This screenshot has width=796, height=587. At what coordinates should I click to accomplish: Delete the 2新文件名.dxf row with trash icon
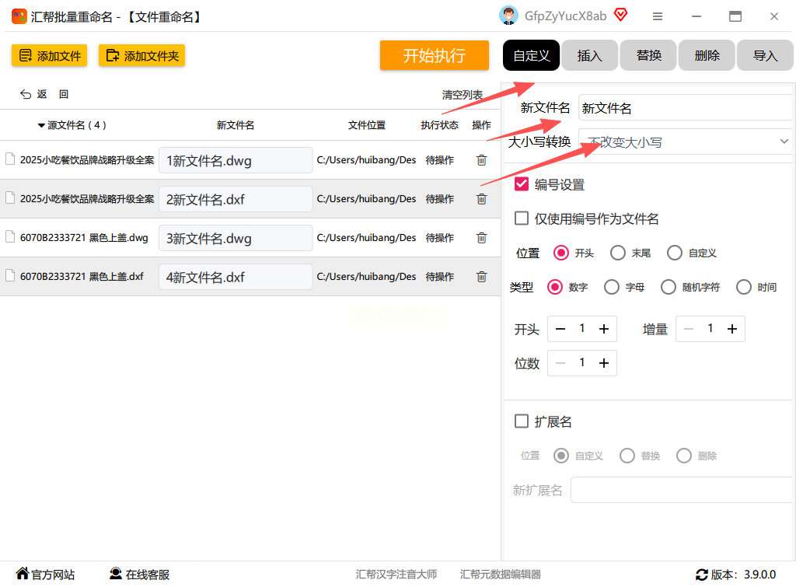click(x=481, y=199)
